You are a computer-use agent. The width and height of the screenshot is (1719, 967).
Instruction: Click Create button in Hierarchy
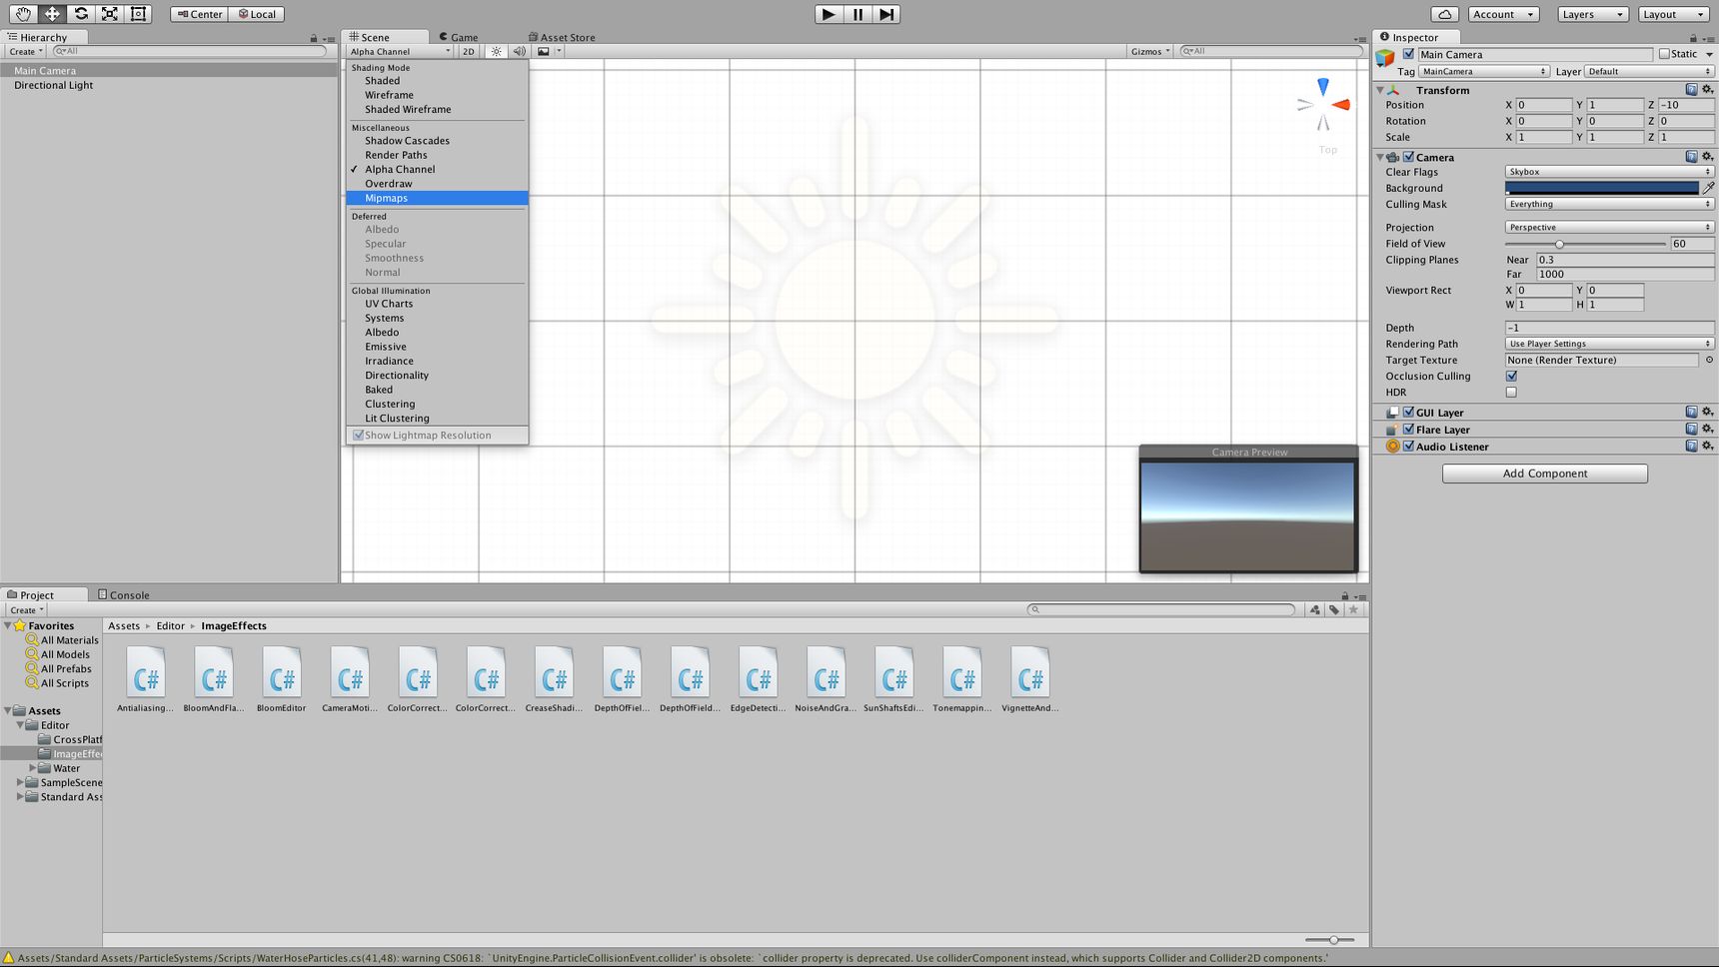point(26,51)
